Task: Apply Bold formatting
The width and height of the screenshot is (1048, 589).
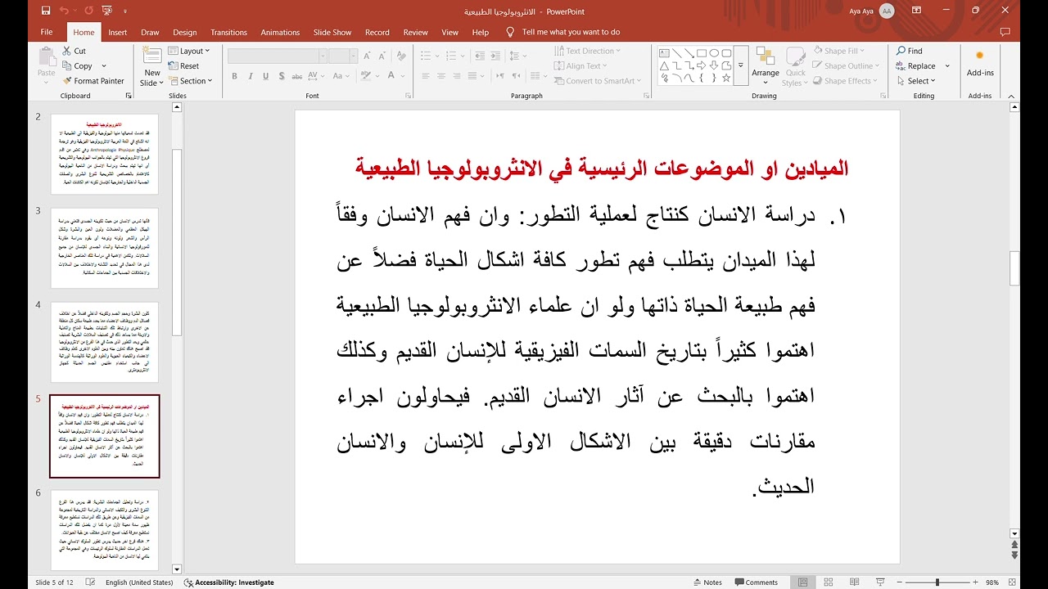Action: click(234, 76)
